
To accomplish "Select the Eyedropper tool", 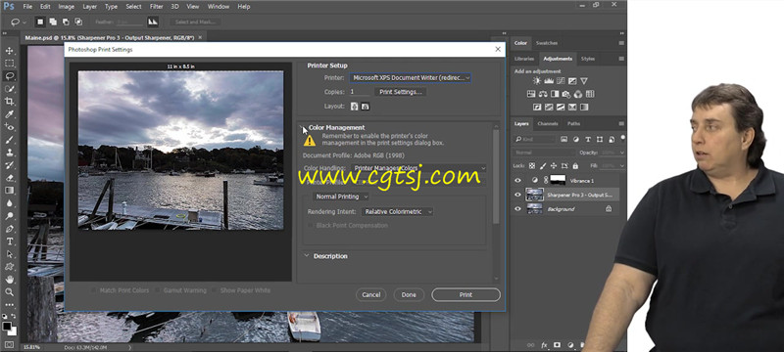I will pyautogui.click(x=10, y=114).
